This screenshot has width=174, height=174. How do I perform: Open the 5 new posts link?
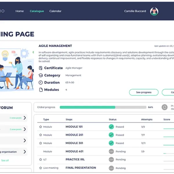pyautogui.click(x=16, y=118)
